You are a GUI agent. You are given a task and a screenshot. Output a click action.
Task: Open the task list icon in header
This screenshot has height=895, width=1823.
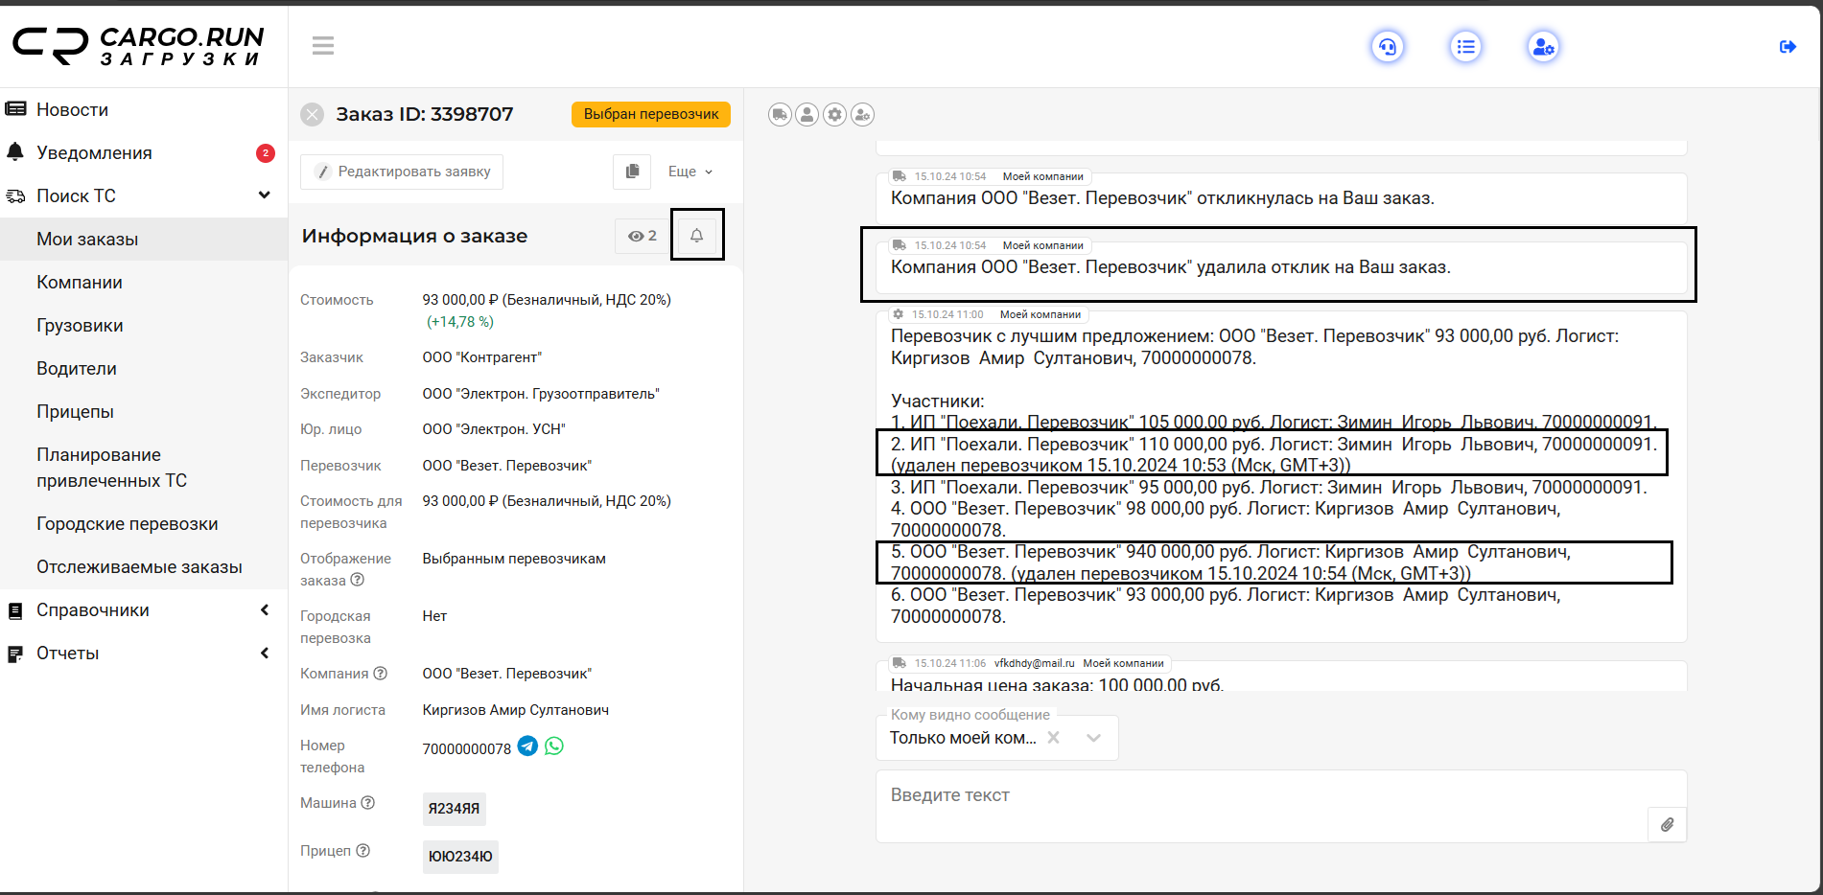pos(1465,47)
